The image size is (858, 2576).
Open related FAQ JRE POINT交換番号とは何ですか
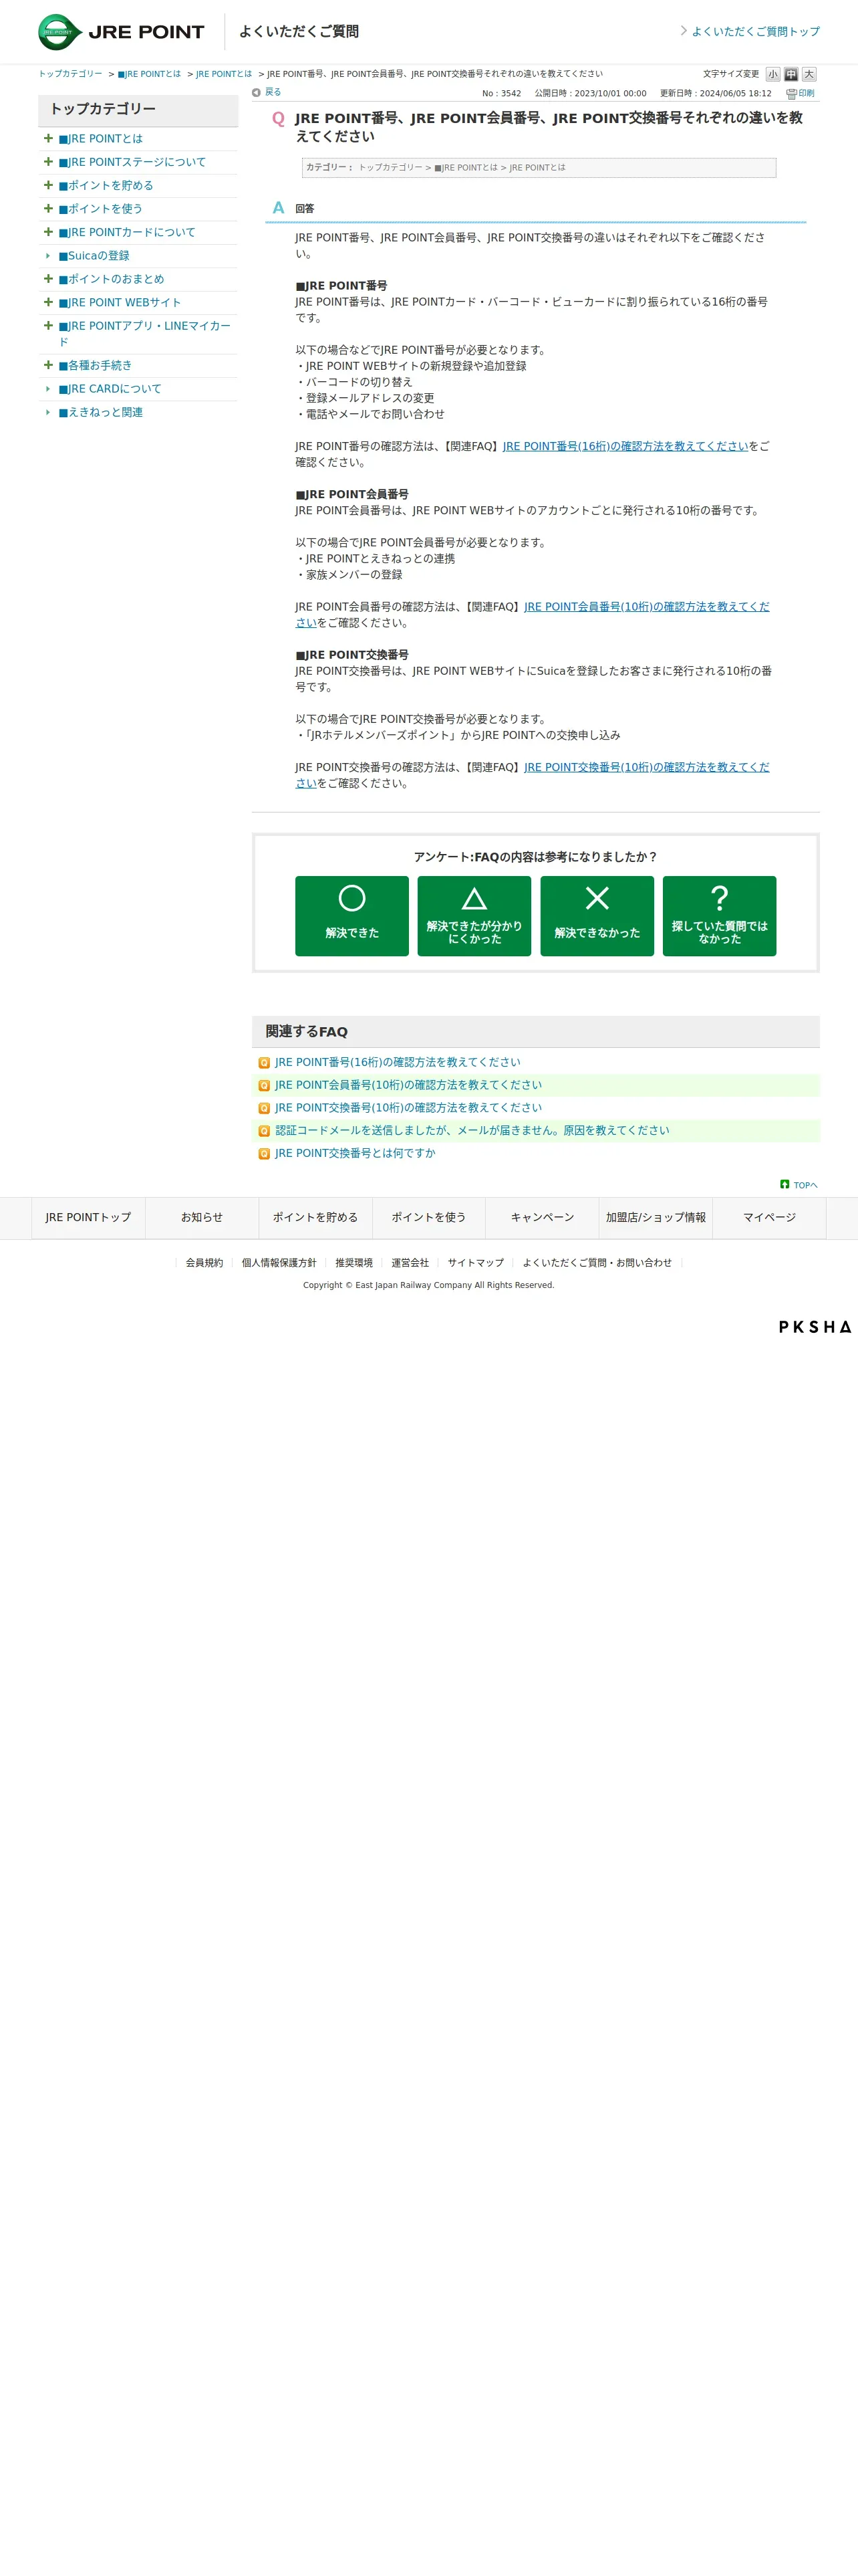click(x=355, y=1153)
